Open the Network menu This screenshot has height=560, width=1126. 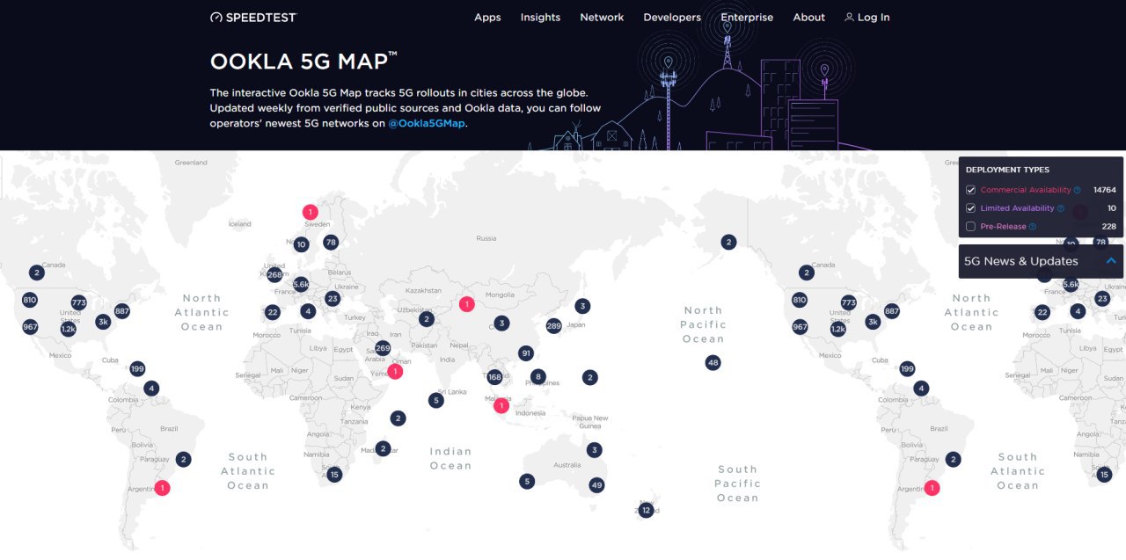click(x=602, y=18)
